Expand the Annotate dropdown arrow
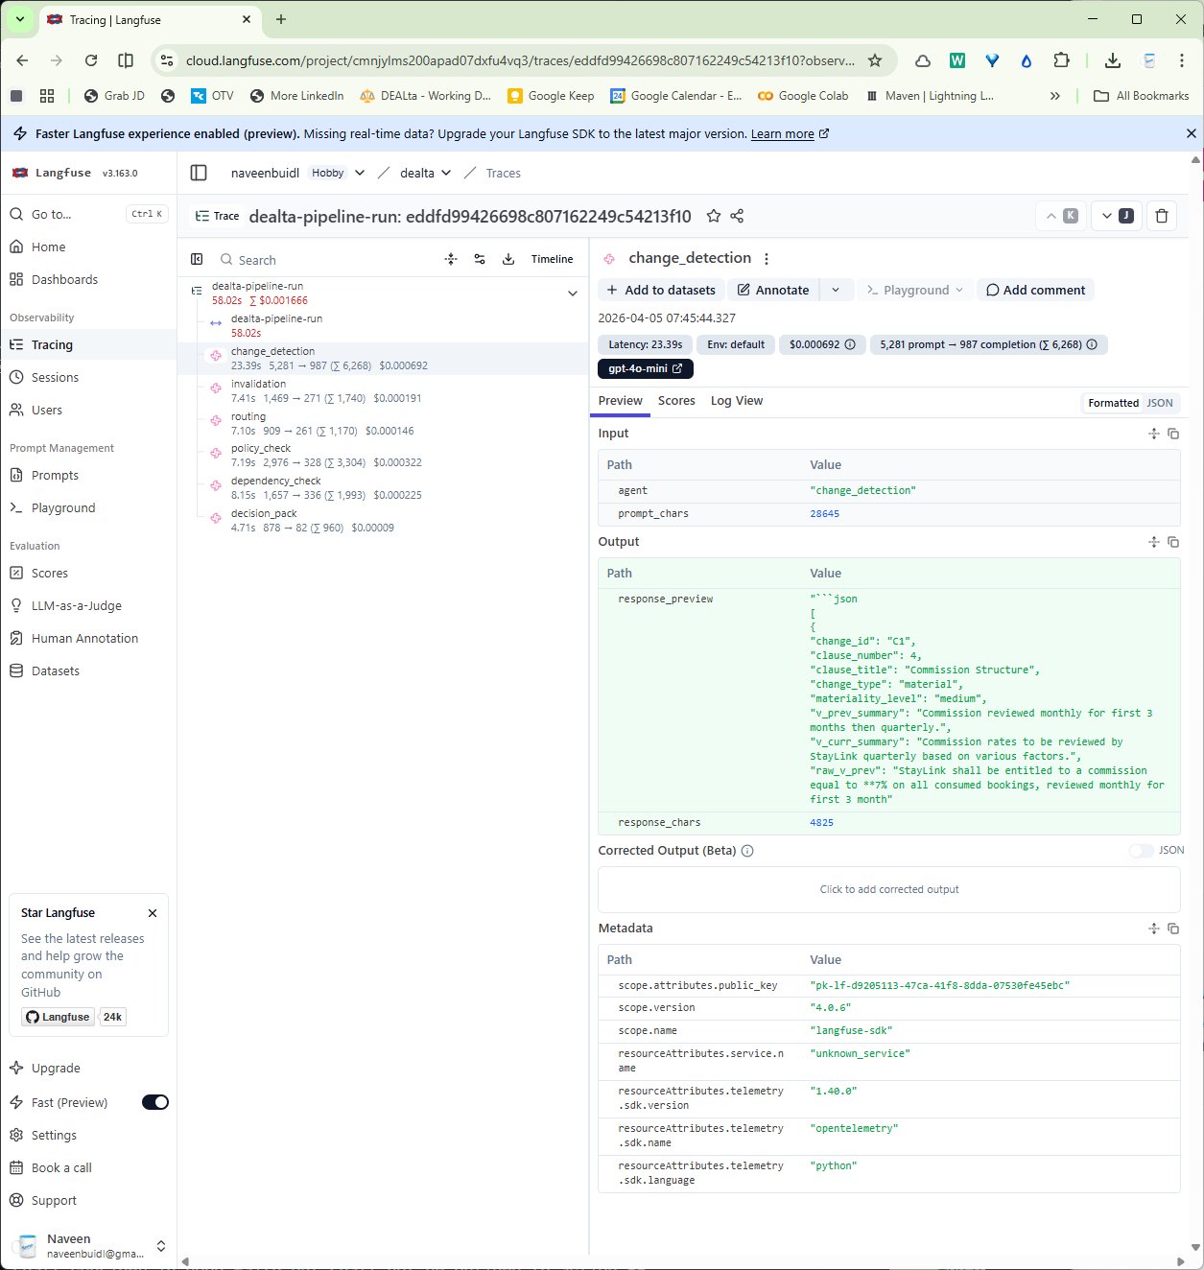 [836, 290]
